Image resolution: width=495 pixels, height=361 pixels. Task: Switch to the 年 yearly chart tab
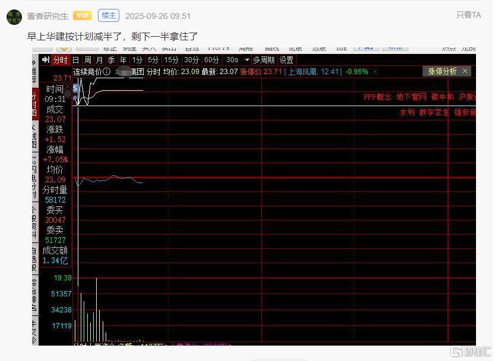pyautogui.click(x=123, y=60)
